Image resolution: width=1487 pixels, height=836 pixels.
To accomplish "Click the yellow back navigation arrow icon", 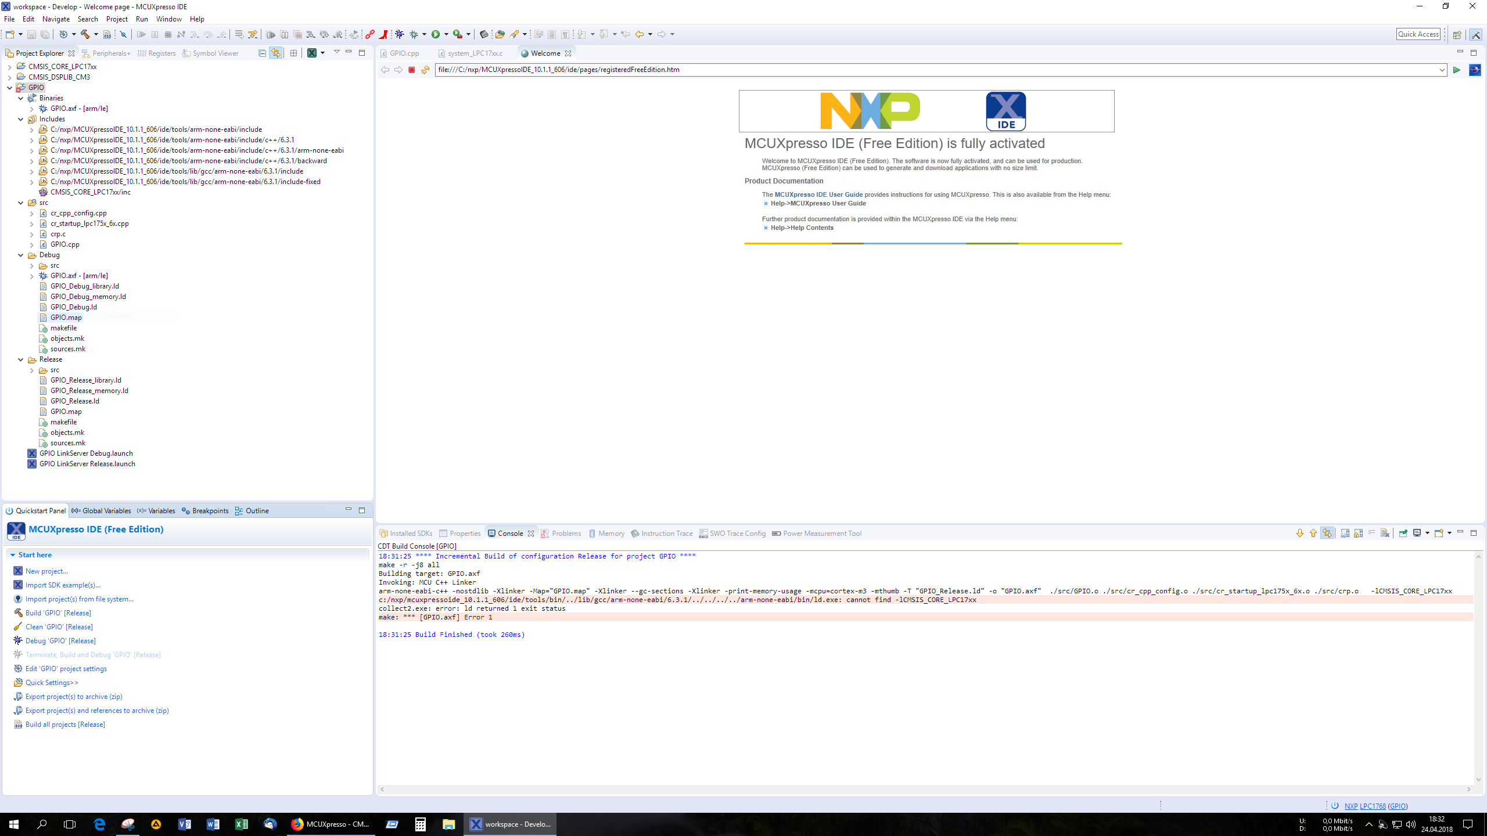I will point(640,34).
